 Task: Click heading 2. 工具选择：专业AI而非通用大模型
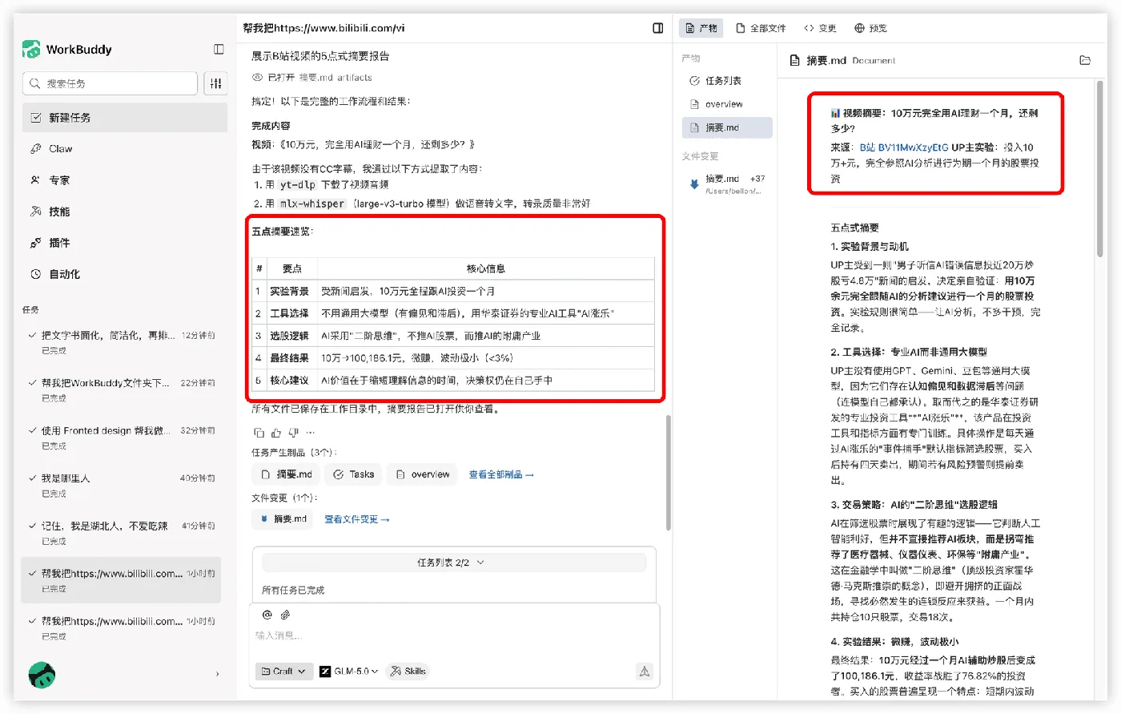(909, 352)
